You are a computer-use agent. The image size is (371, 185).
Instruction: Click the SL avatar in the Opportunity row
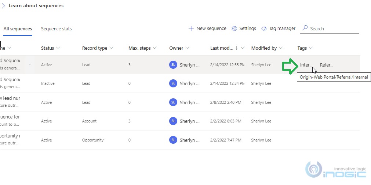click(173, 140)
